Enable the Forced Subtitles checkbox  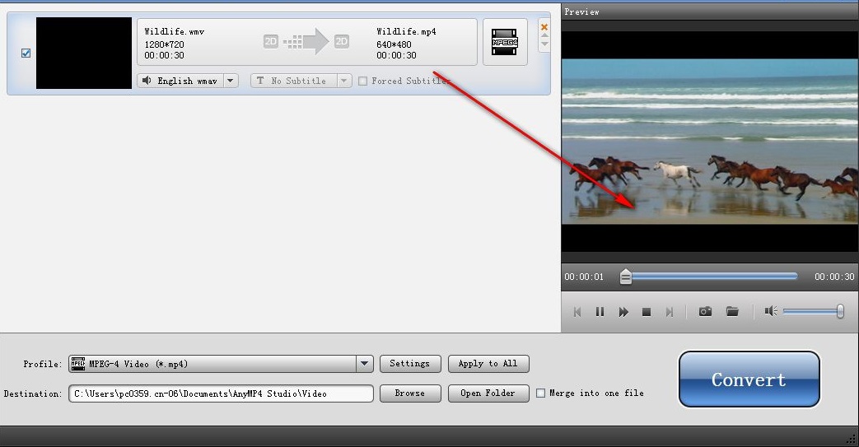[362, 81]
